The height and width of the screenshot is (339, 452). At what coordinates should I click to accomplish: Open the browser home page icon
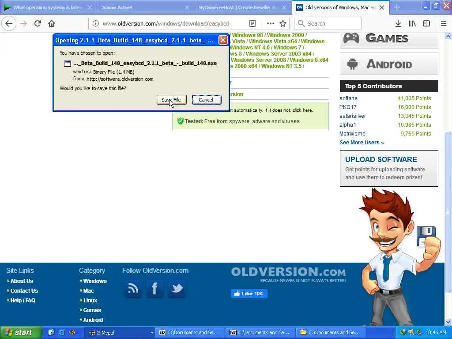click(52, 23)
